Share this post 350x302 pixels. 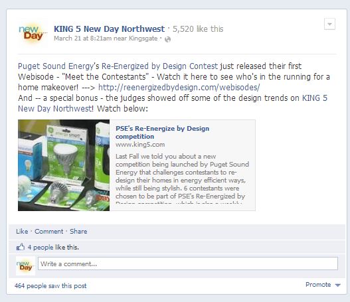point(78,231)
